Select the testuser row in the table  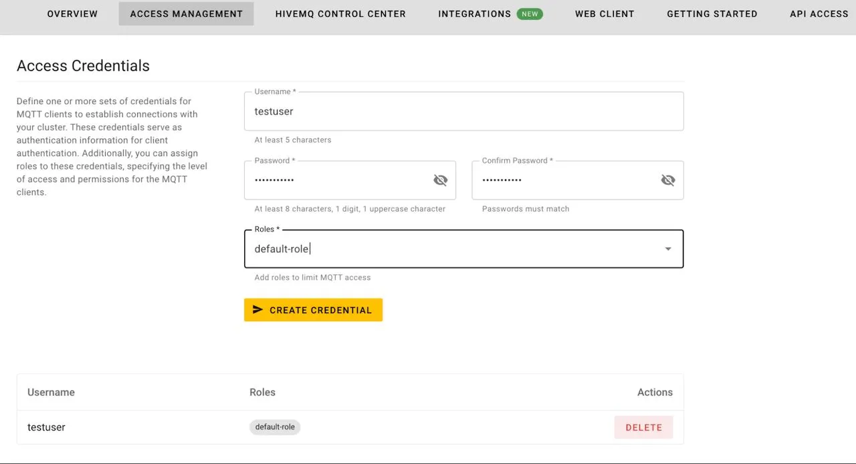350,427
